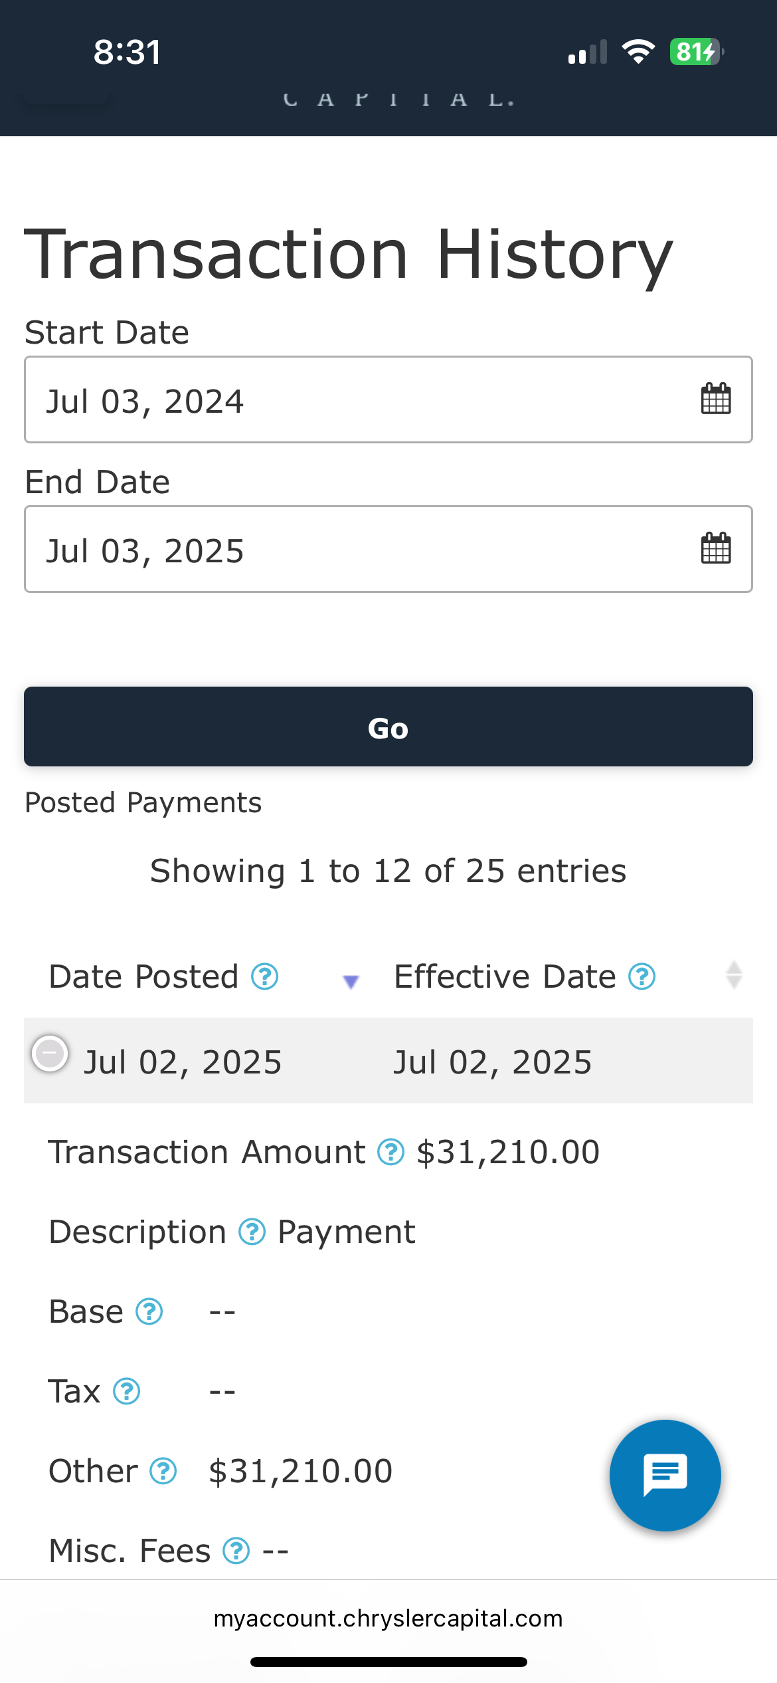Show help for Description field

[252, 1232]
